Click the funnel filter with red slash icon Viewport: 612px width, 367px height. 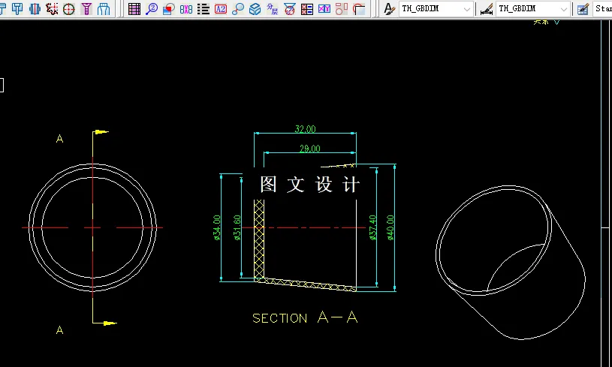point(289,8)
